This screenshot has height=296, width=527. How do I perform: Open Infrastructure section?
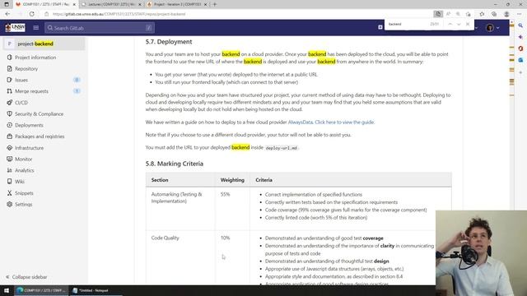[x=30, y=148]
